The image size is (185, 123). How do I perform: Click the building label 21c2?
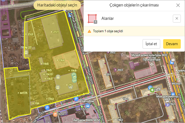click(30, 34)
